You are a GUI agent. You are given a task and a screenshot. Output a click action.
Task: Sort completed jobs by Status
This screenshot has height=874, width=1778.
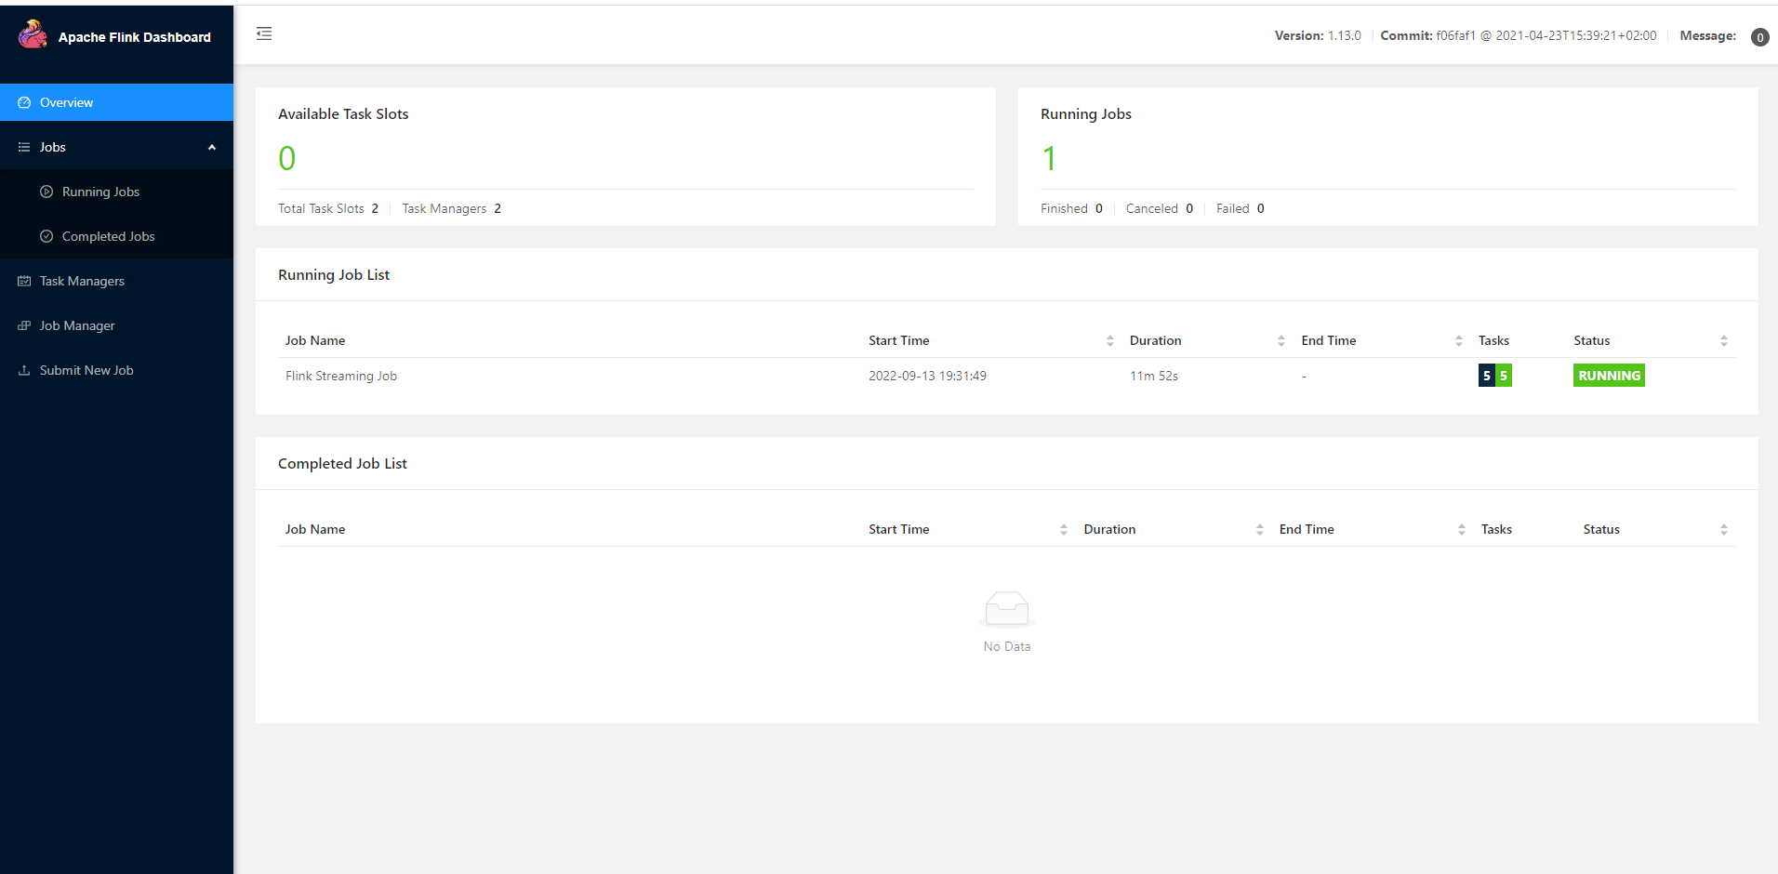1723,530
